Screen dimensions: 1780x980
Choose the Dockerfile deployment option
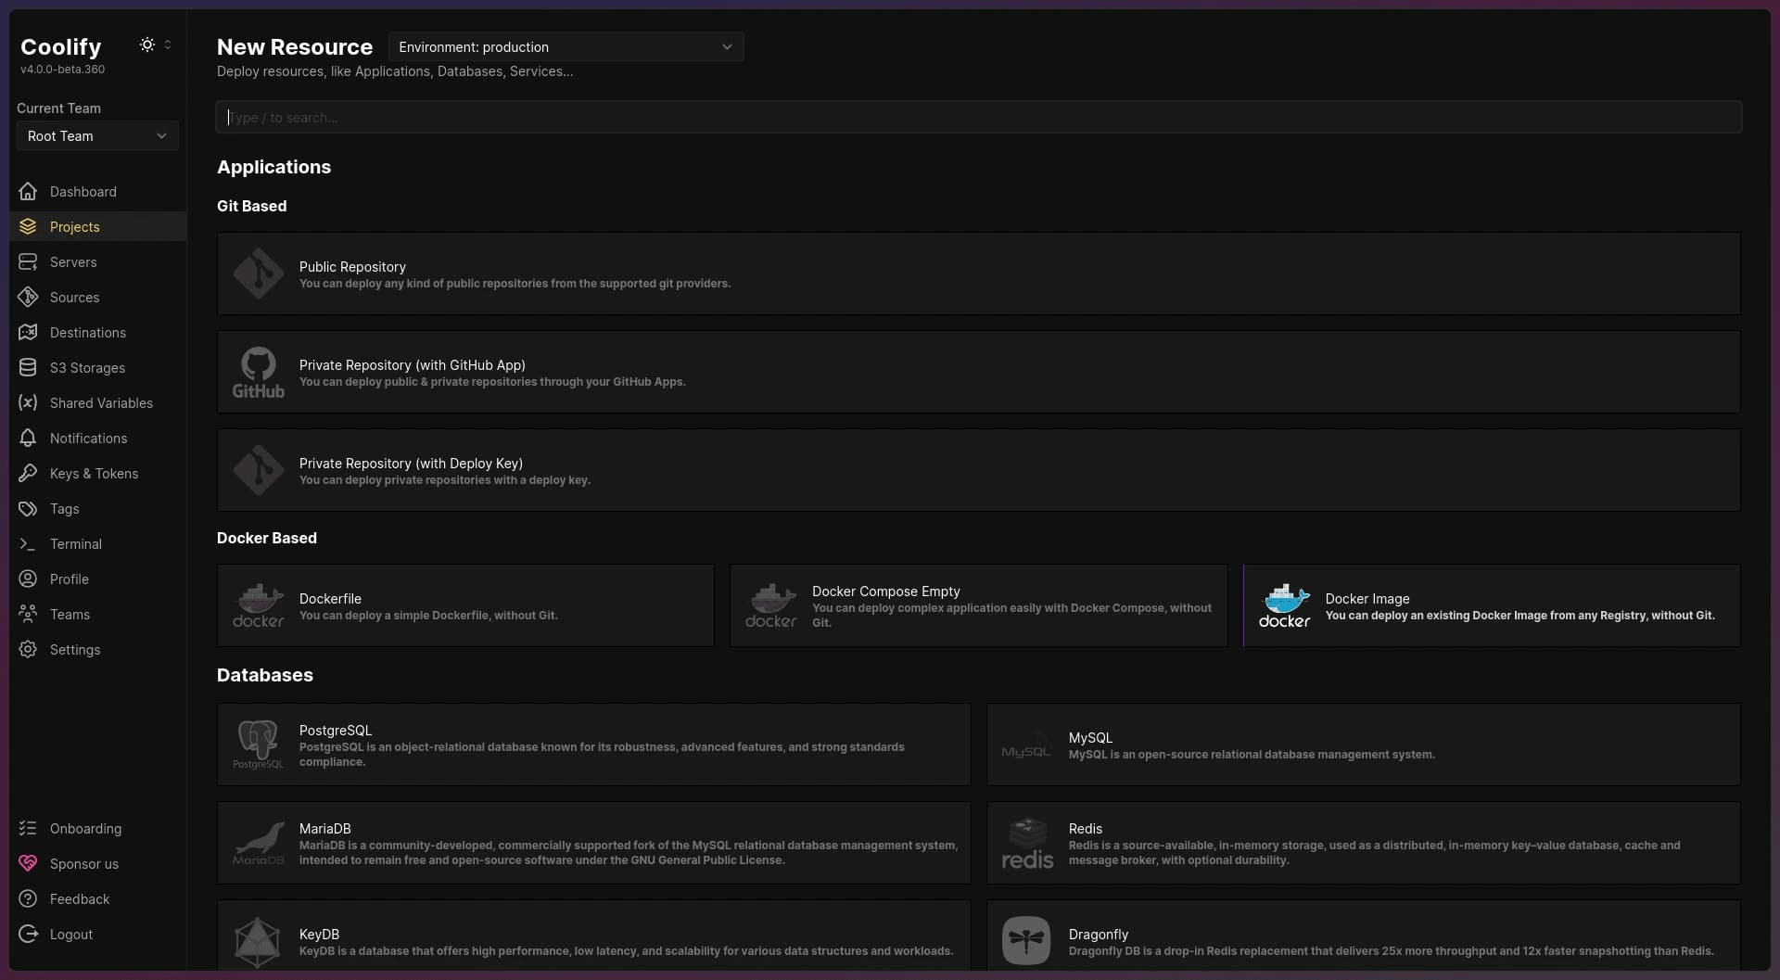pyautogui.click(x=465, y=605)
